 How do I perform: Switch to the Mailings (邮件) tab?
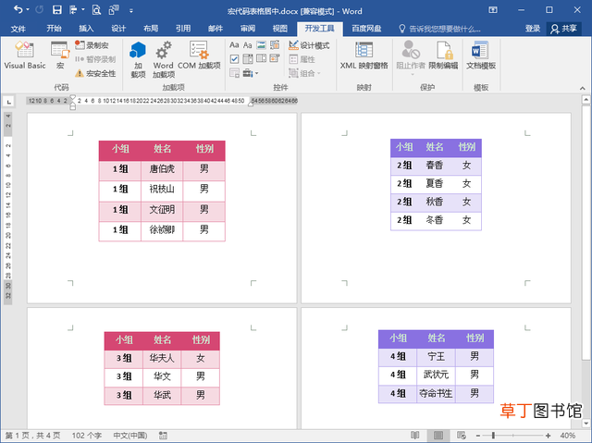point(216,29)
